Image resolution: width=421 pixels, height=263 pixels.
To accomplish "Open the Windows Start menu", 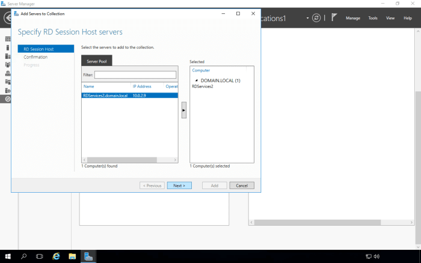I will pos(8,256).
